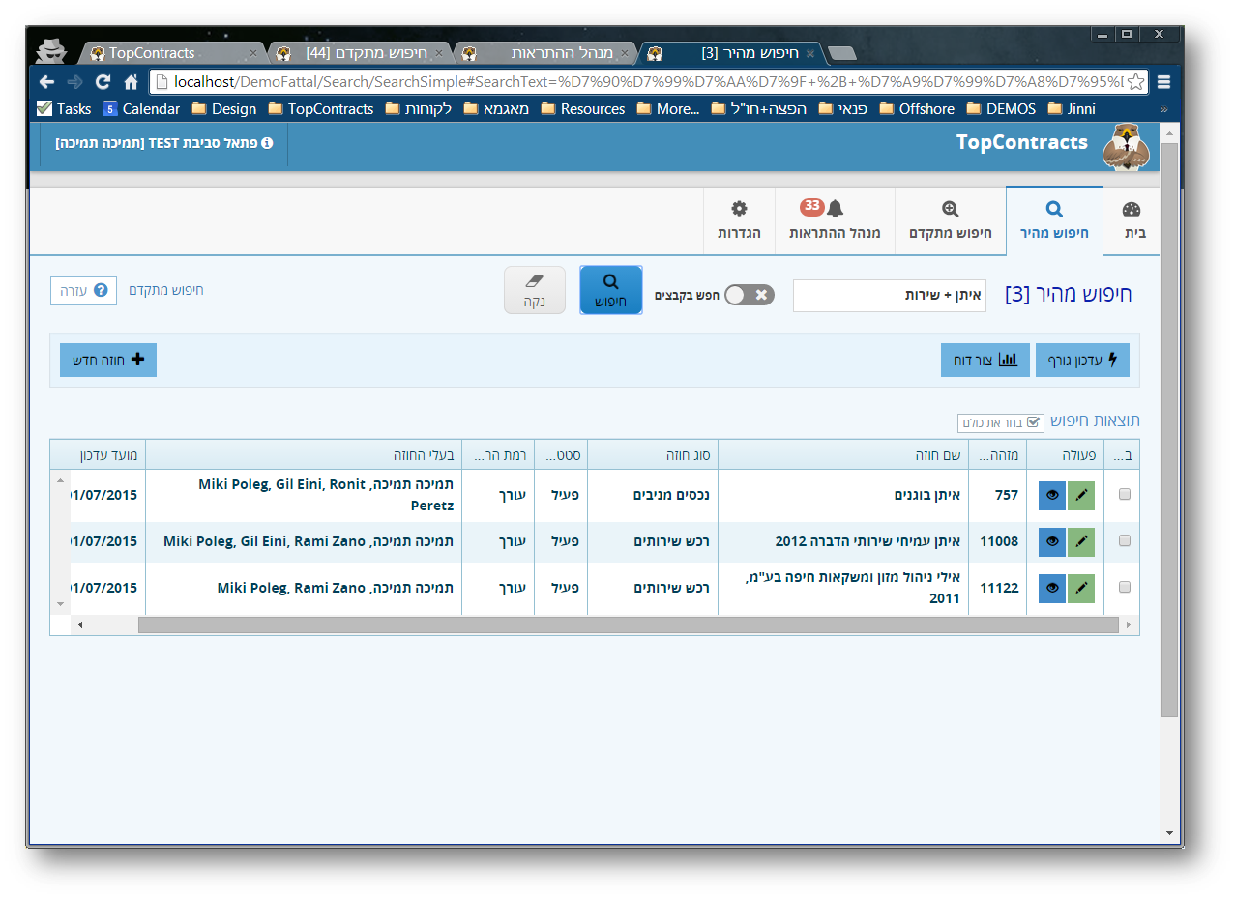Open a new browser tab
Viewport: 1235px width, 899px height.
[842, 53]
